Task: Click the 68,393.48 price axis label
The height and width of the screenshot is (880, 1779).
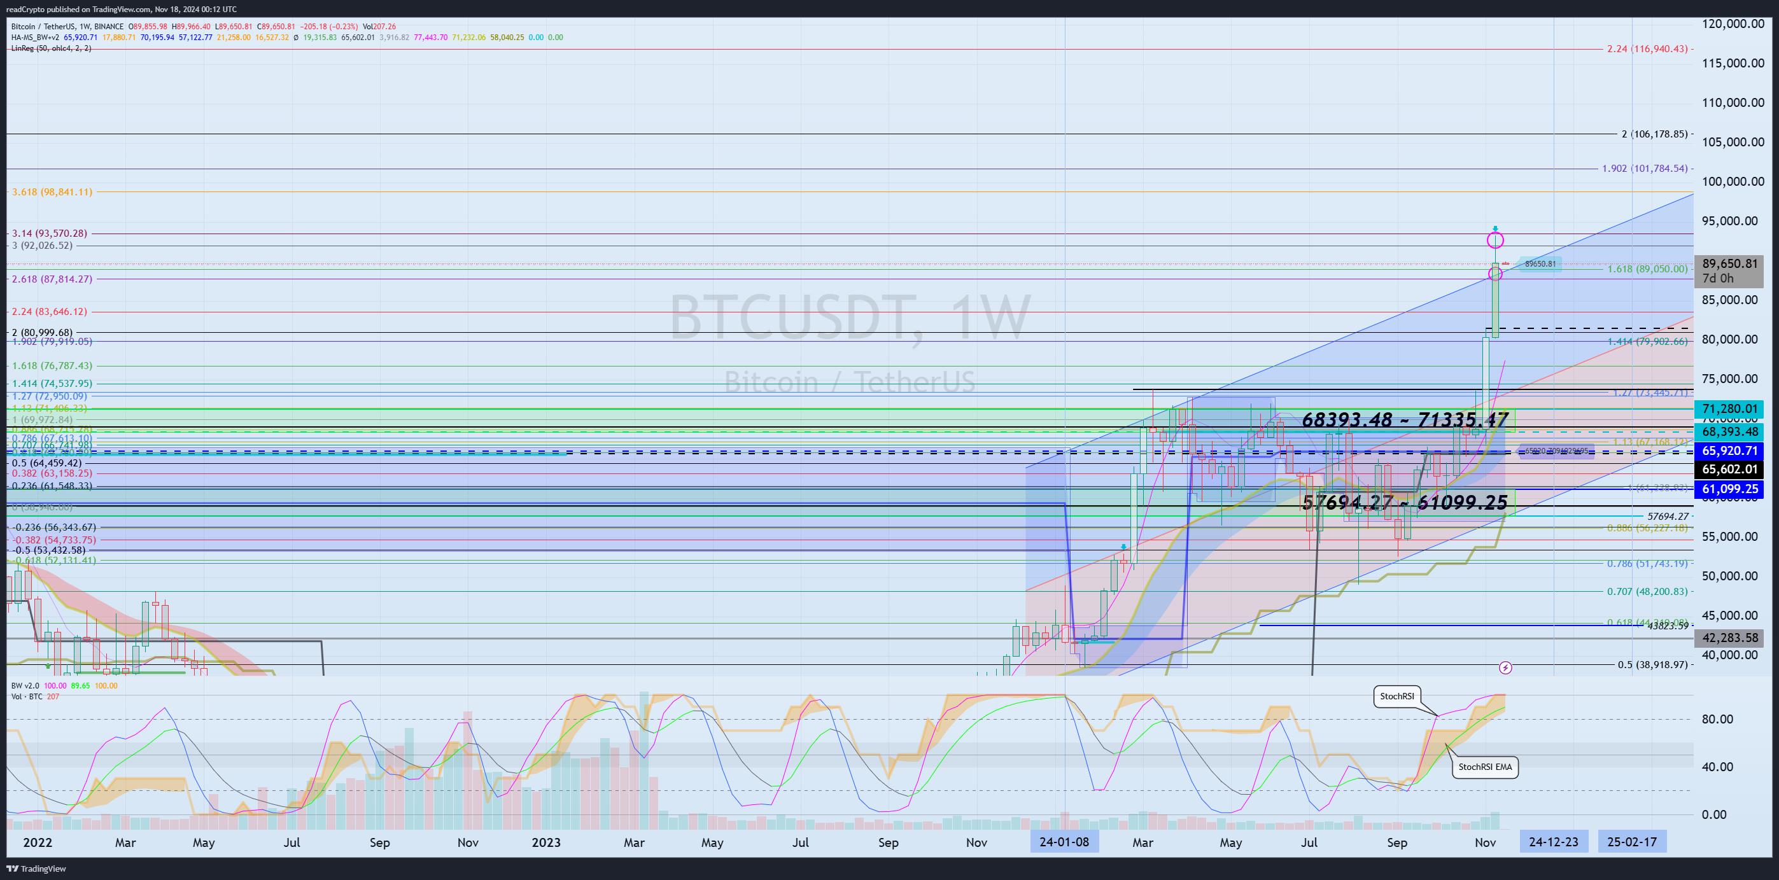Action: 1729,431
